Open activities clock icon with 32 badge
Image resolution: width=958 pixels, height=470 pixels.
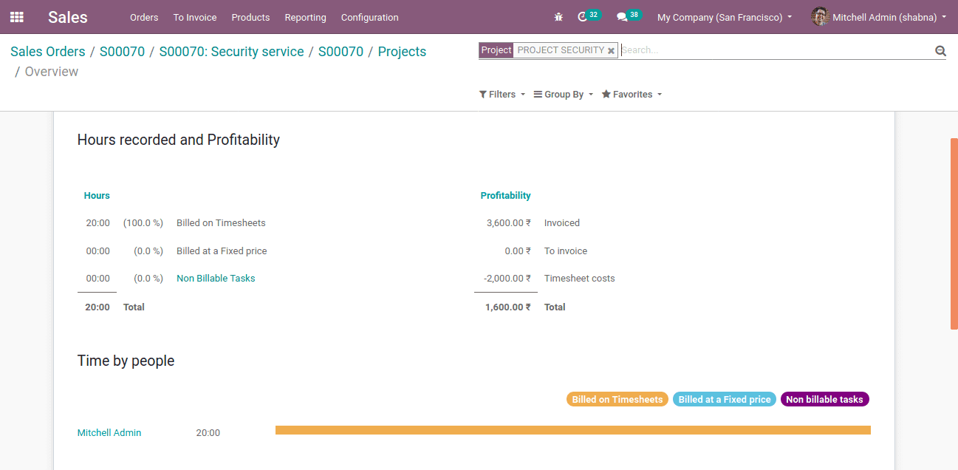(588, 16)
